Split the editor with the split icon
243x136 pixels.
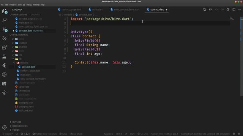(234, 9)
